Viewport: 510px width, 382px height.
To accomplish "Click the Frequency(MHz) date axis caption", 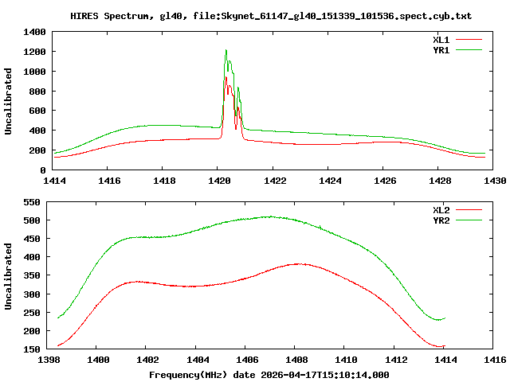I will [269, 375].
